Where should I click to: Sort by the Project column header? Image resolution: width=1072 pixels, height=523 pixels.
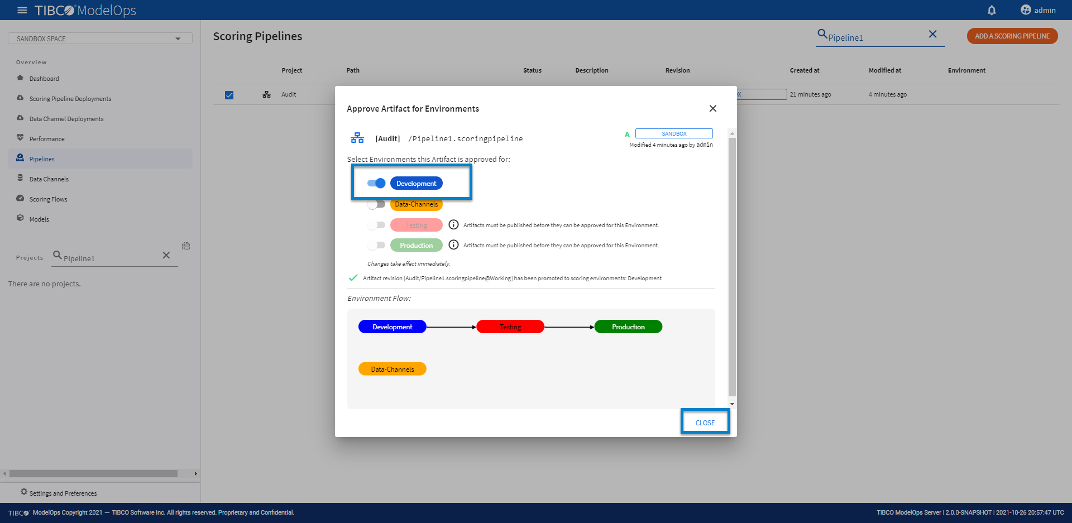291,70
